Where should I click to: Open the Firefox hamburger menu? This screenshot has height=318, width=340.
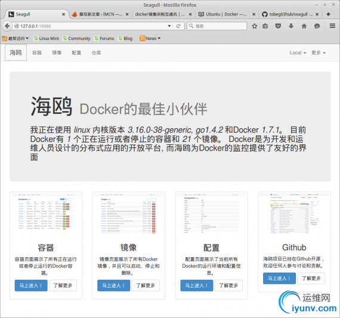[332, 26]
